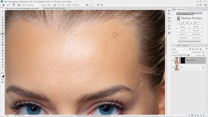This screenshot has height=117, width=208.
Task: Create new layer icon in Layers panel
Action: (x=201, y=115)
